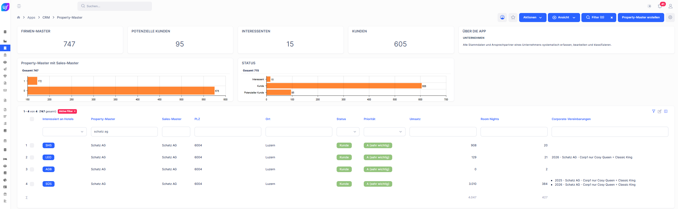Go to CRM in breadcrumb
This screenshot has width=678, height=209.
46,18
